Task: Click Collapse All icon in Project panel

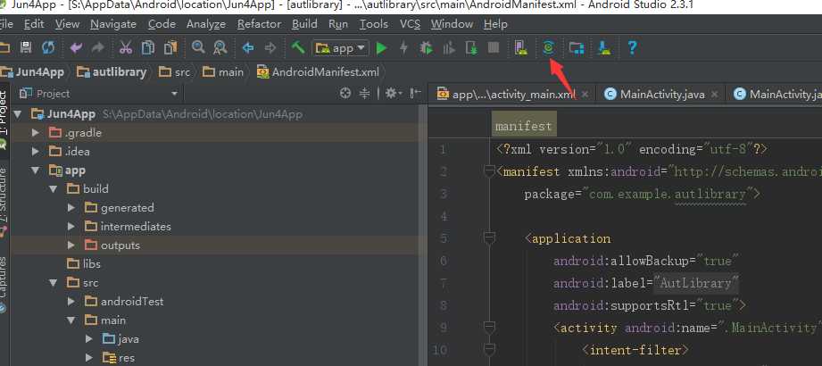Action: click(x=365, y=94)
